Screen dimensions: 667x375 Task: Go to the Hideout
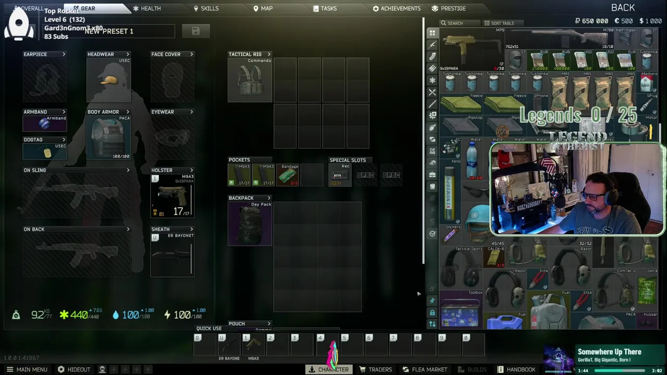(x=74, y=369)
